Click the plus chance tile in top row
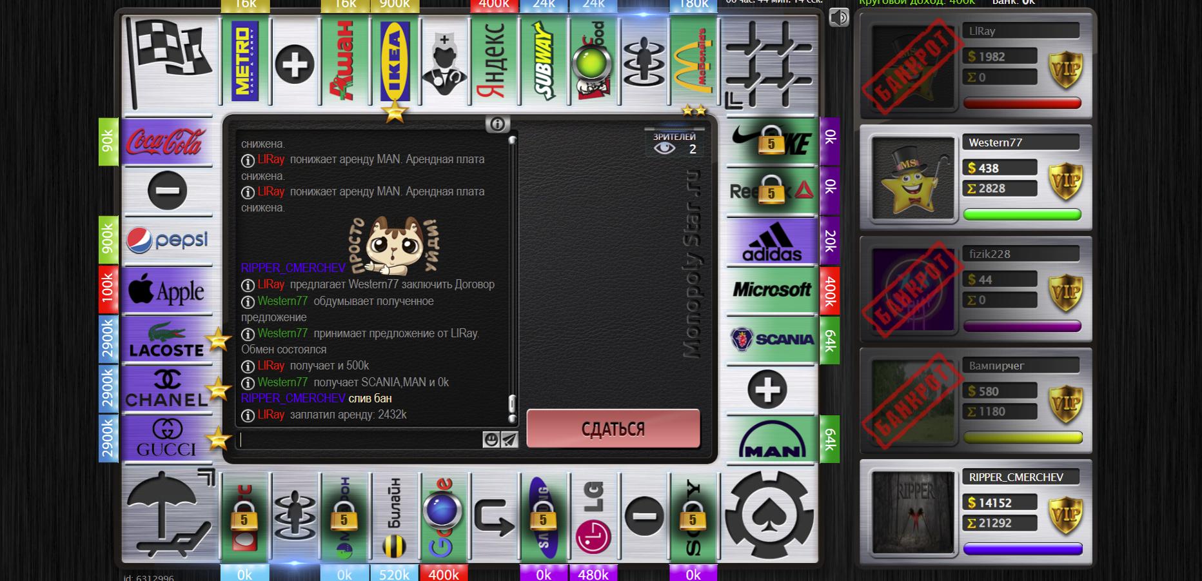 pyautogui.click(x=295, y=64)
